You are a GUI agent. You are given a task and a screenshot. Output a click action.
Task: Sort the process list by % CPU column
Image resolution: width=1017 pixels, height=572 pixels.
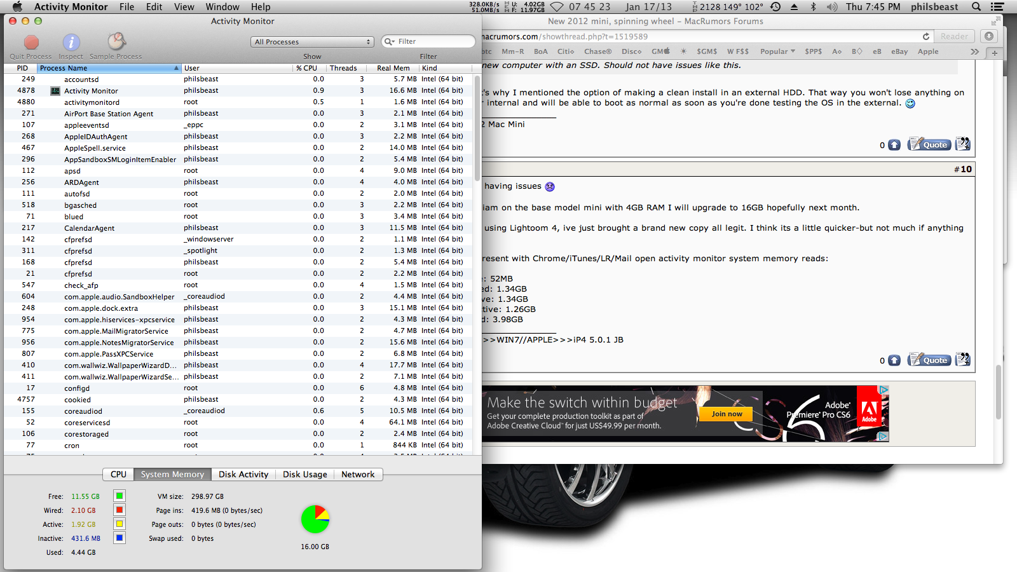pos(309,68)
